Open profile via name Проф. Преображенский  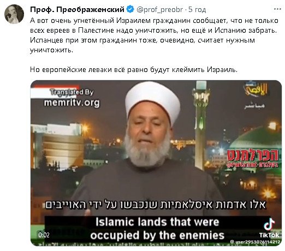[77, 9]
